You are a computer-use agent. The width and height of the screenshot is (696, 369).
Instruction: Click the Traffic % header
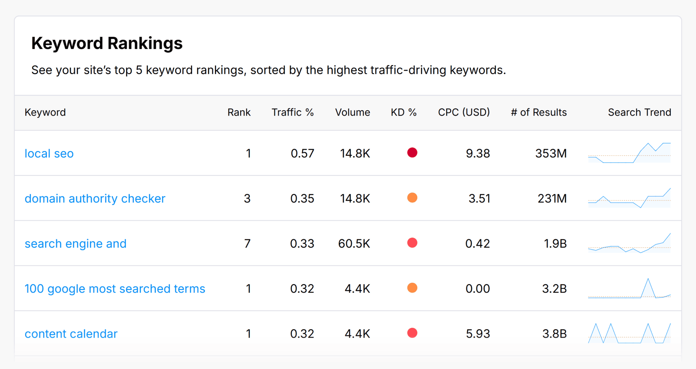(293, 112)
